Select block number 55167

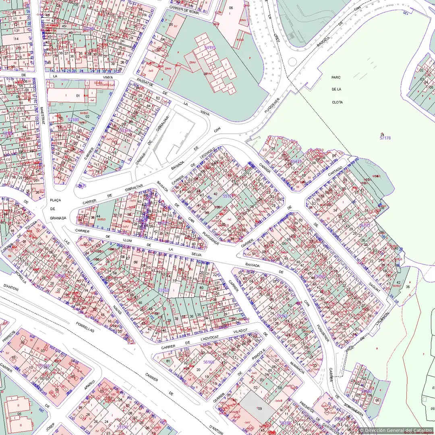(x=282, y=316)
